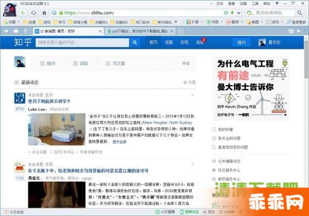Screen dimensions: 309x216
Task: Click 2478 条评论 under the first post
Action: 62,152
